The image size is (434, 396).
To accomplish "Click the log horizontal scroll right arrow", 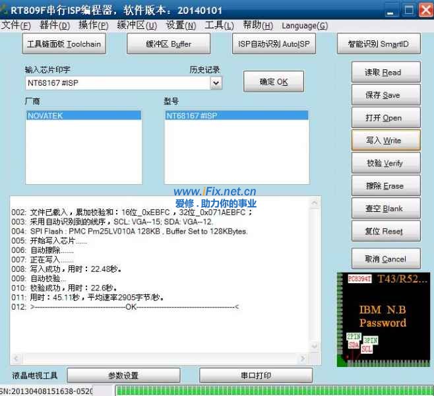I will [303, 358].
